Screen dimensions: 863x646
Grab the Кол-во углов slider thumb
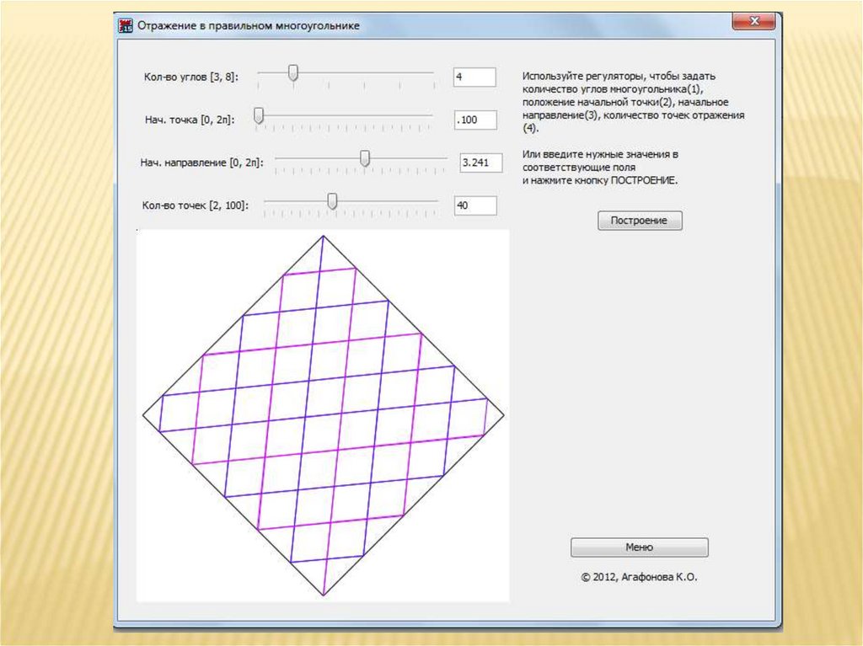[292, 74]
